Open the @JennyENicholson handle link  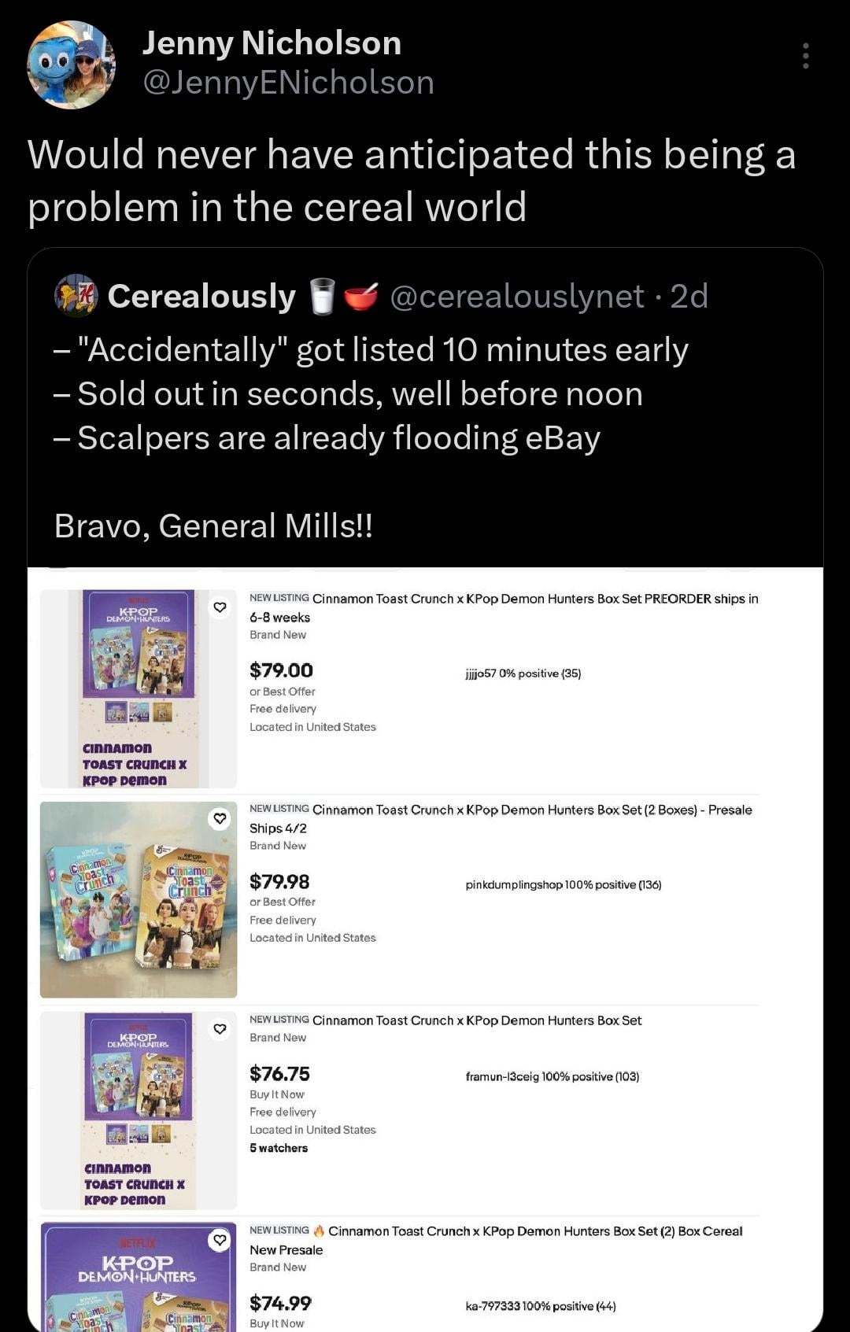point(288,83)
